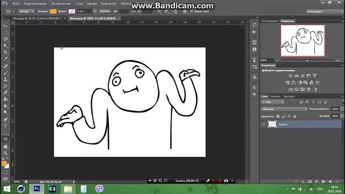Add a Brightness/Contrast adjustment

290,75
